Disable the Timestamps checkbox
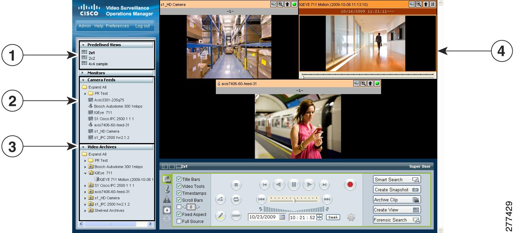This screenshot has width=514, height=233. [x=179, y=193]
